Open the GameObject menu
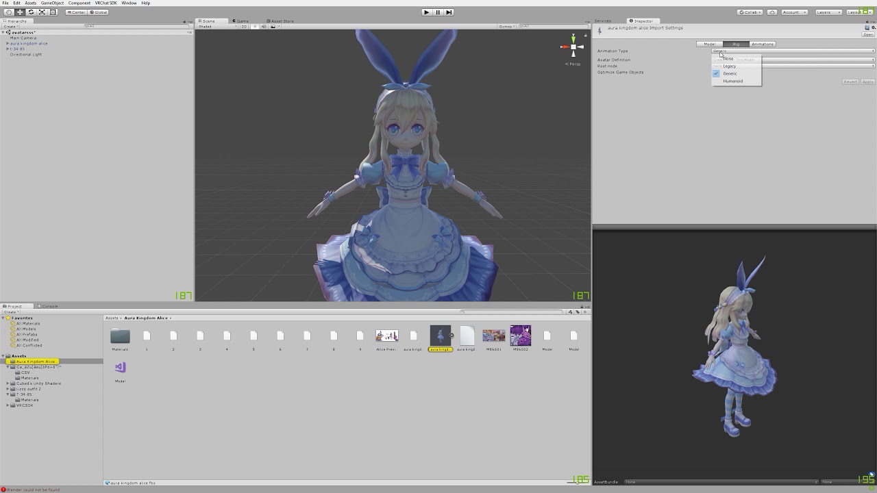Viewport: 877px width, 493px height. (52, 3)
